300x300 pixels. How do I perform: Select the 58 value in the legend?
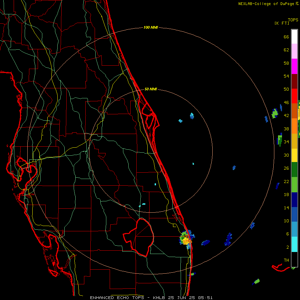point(286,63)
